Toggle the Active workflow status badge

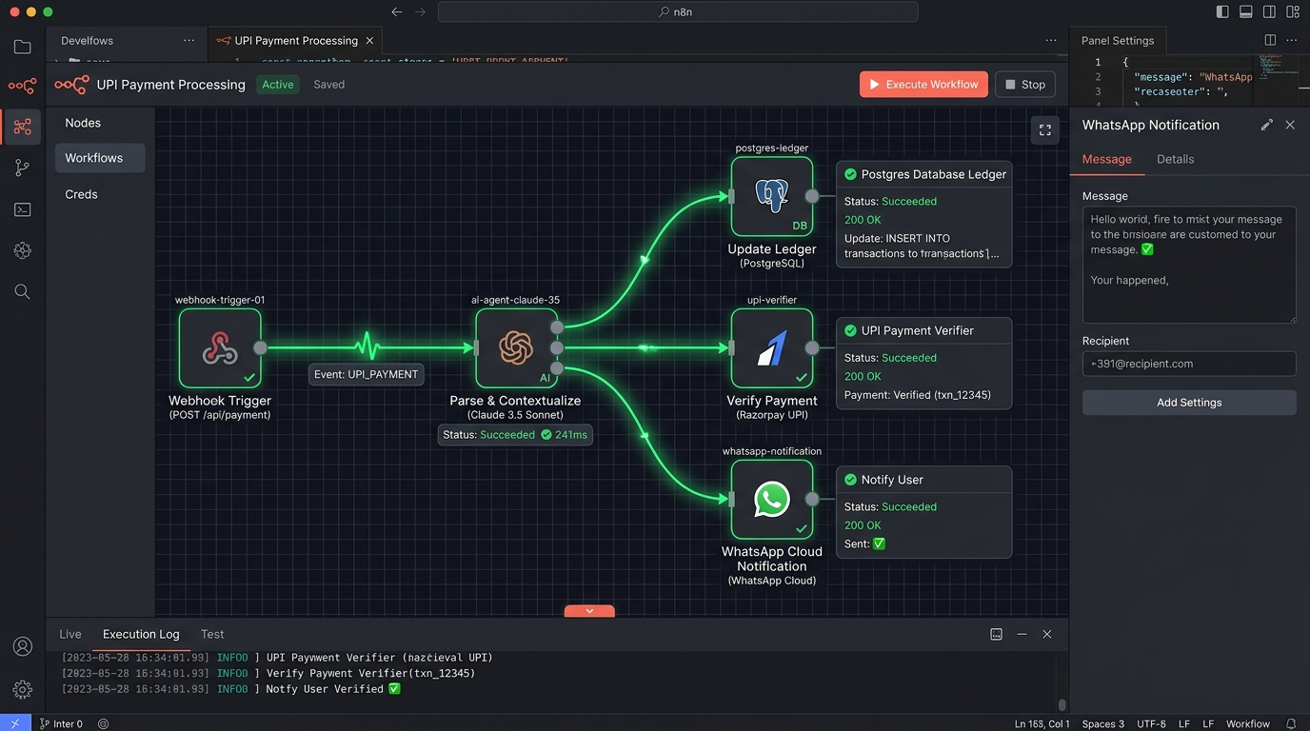[278, 85]
